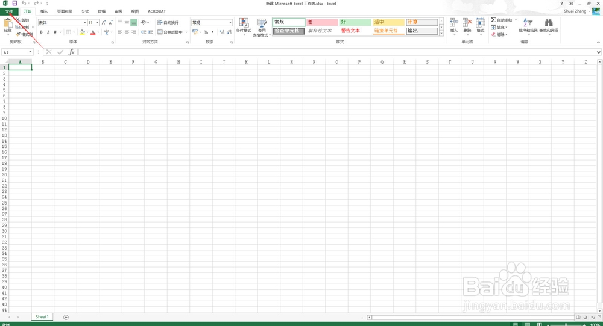
Task: Click the AutoSum (自动求和) sigma icon
Action: [x=493, y=20]
